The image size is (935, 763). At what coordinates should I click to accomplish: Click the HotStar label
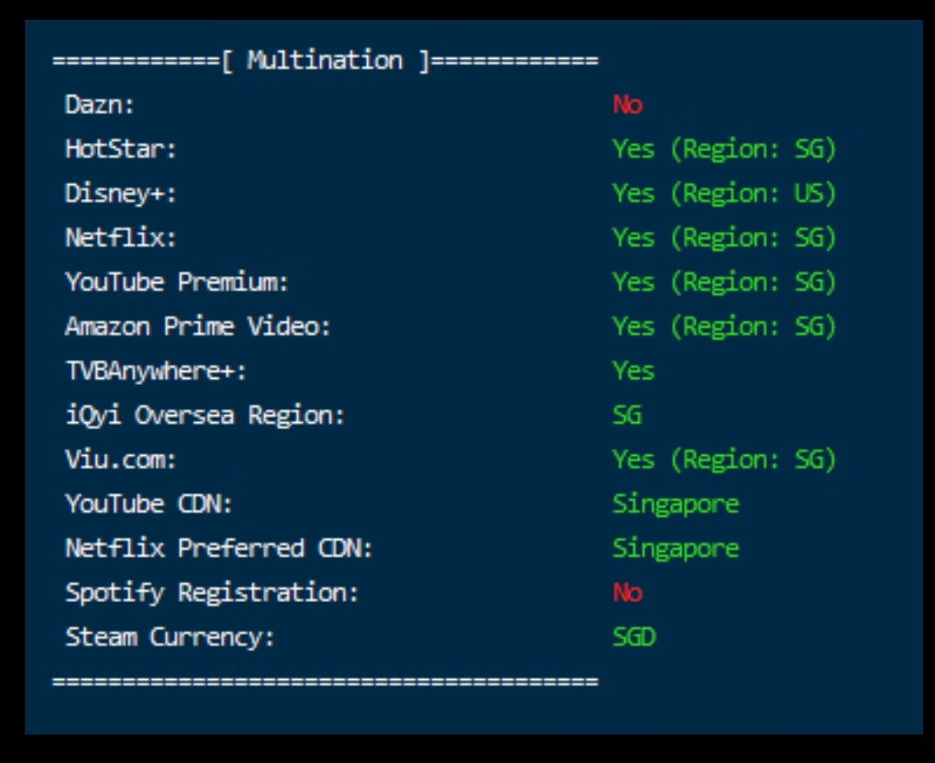coord(121,150)
